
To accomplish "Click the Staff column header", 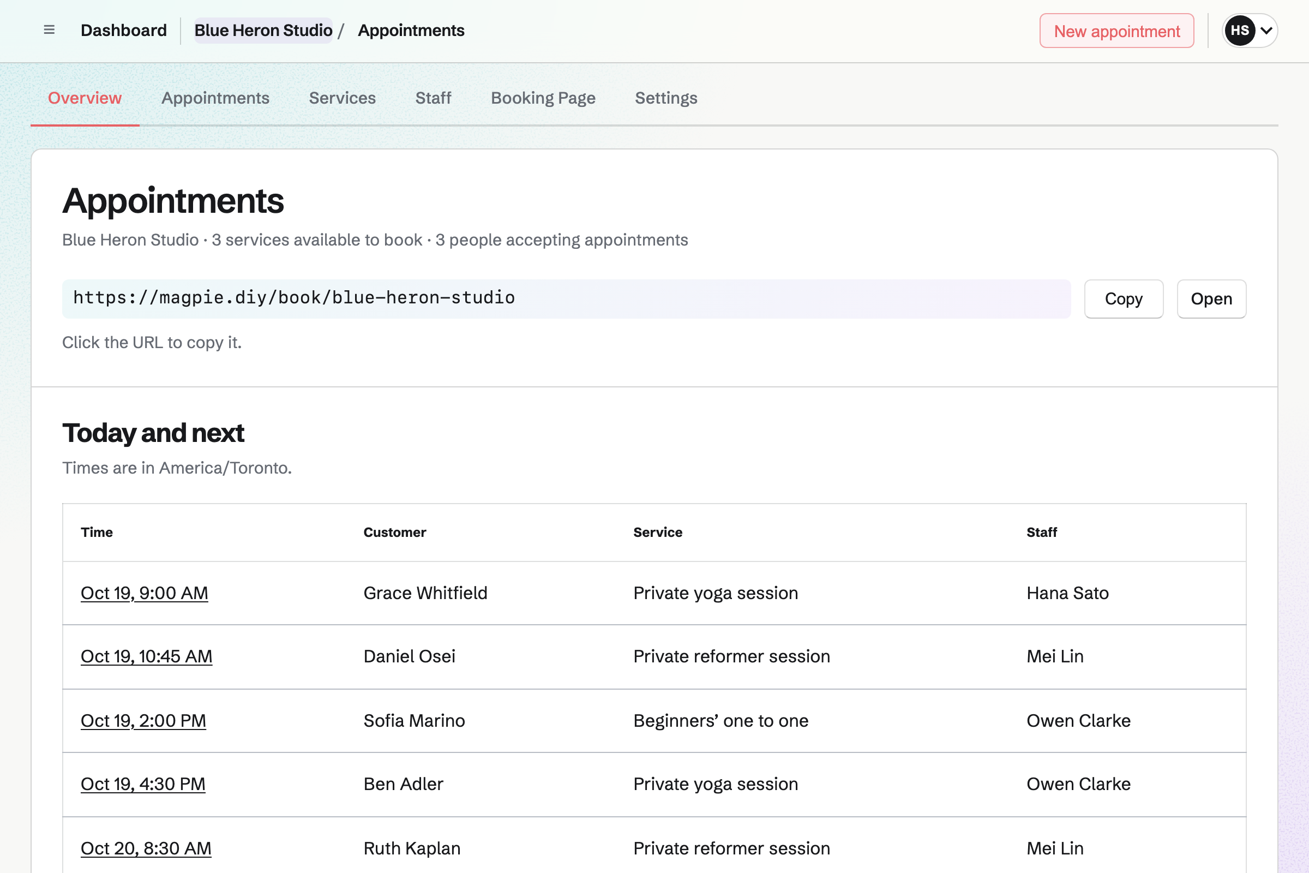I will tap(1041, 533).
